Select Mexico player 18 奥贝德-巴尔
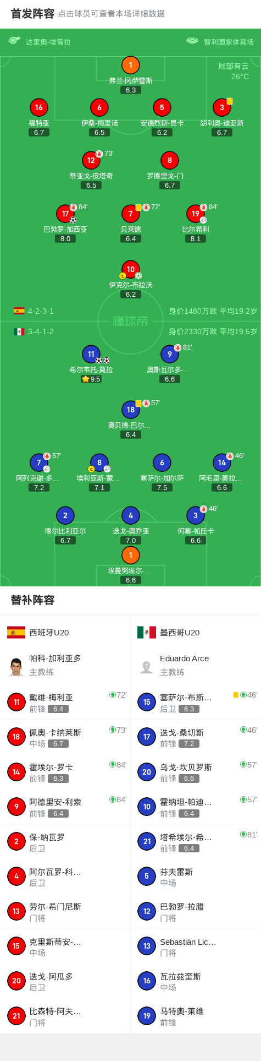 point(130,410)
